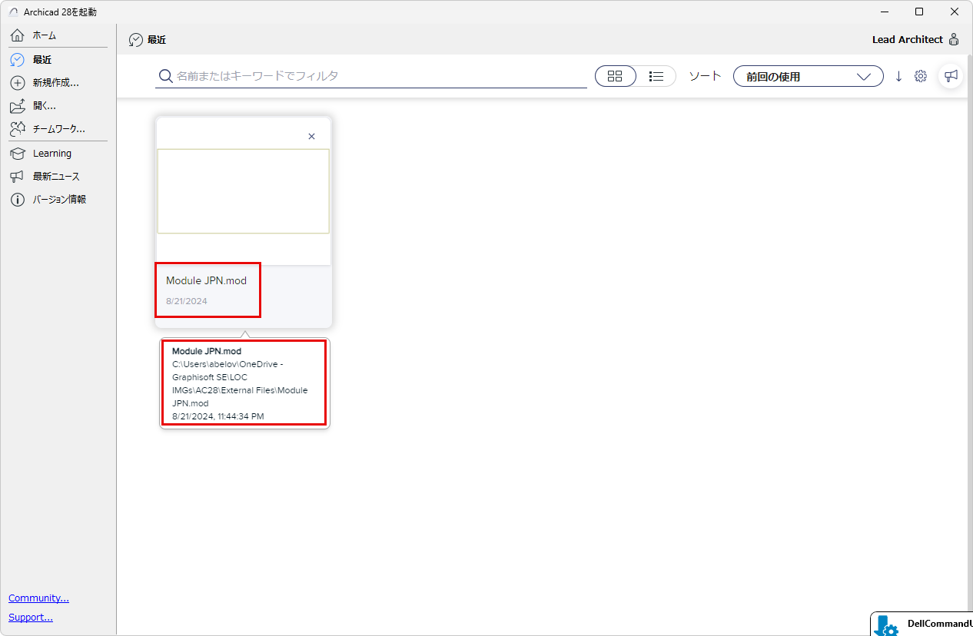Toggle sort direction arrow
This screenshot has width=973, height=636.
[898, 76]
